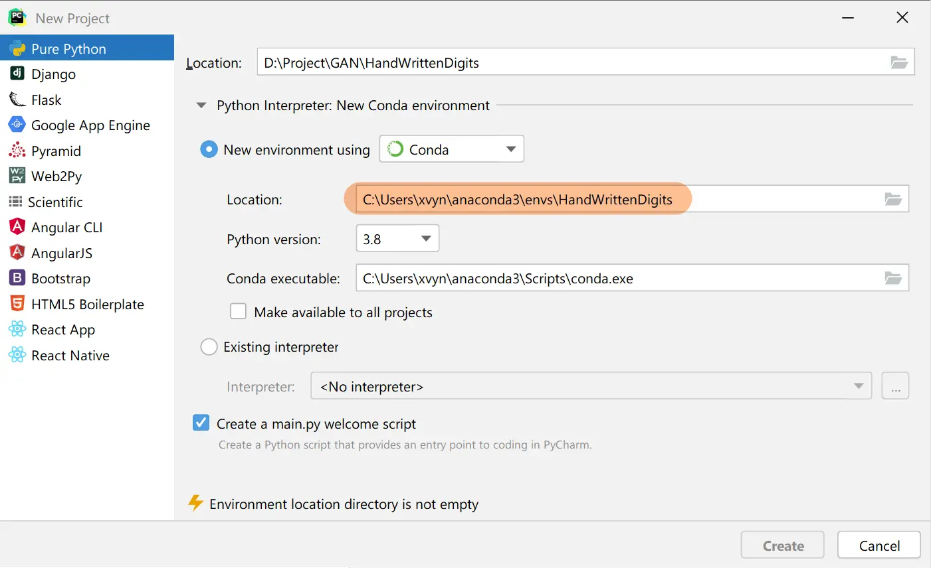Click the Pyramid framework icon

point(17,151)
